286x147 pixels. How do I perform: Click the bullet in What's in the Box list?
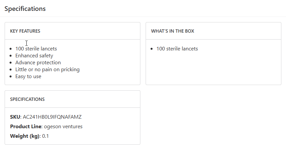[152, 49]
